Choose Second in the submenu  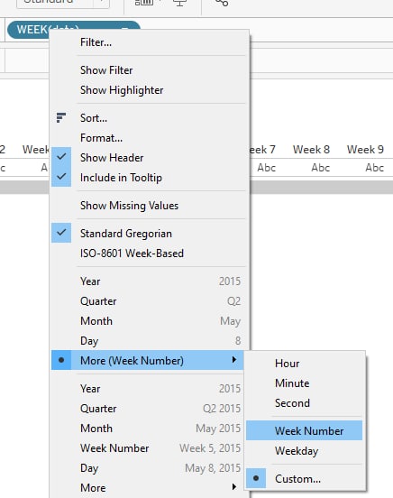tap(304, 403)
